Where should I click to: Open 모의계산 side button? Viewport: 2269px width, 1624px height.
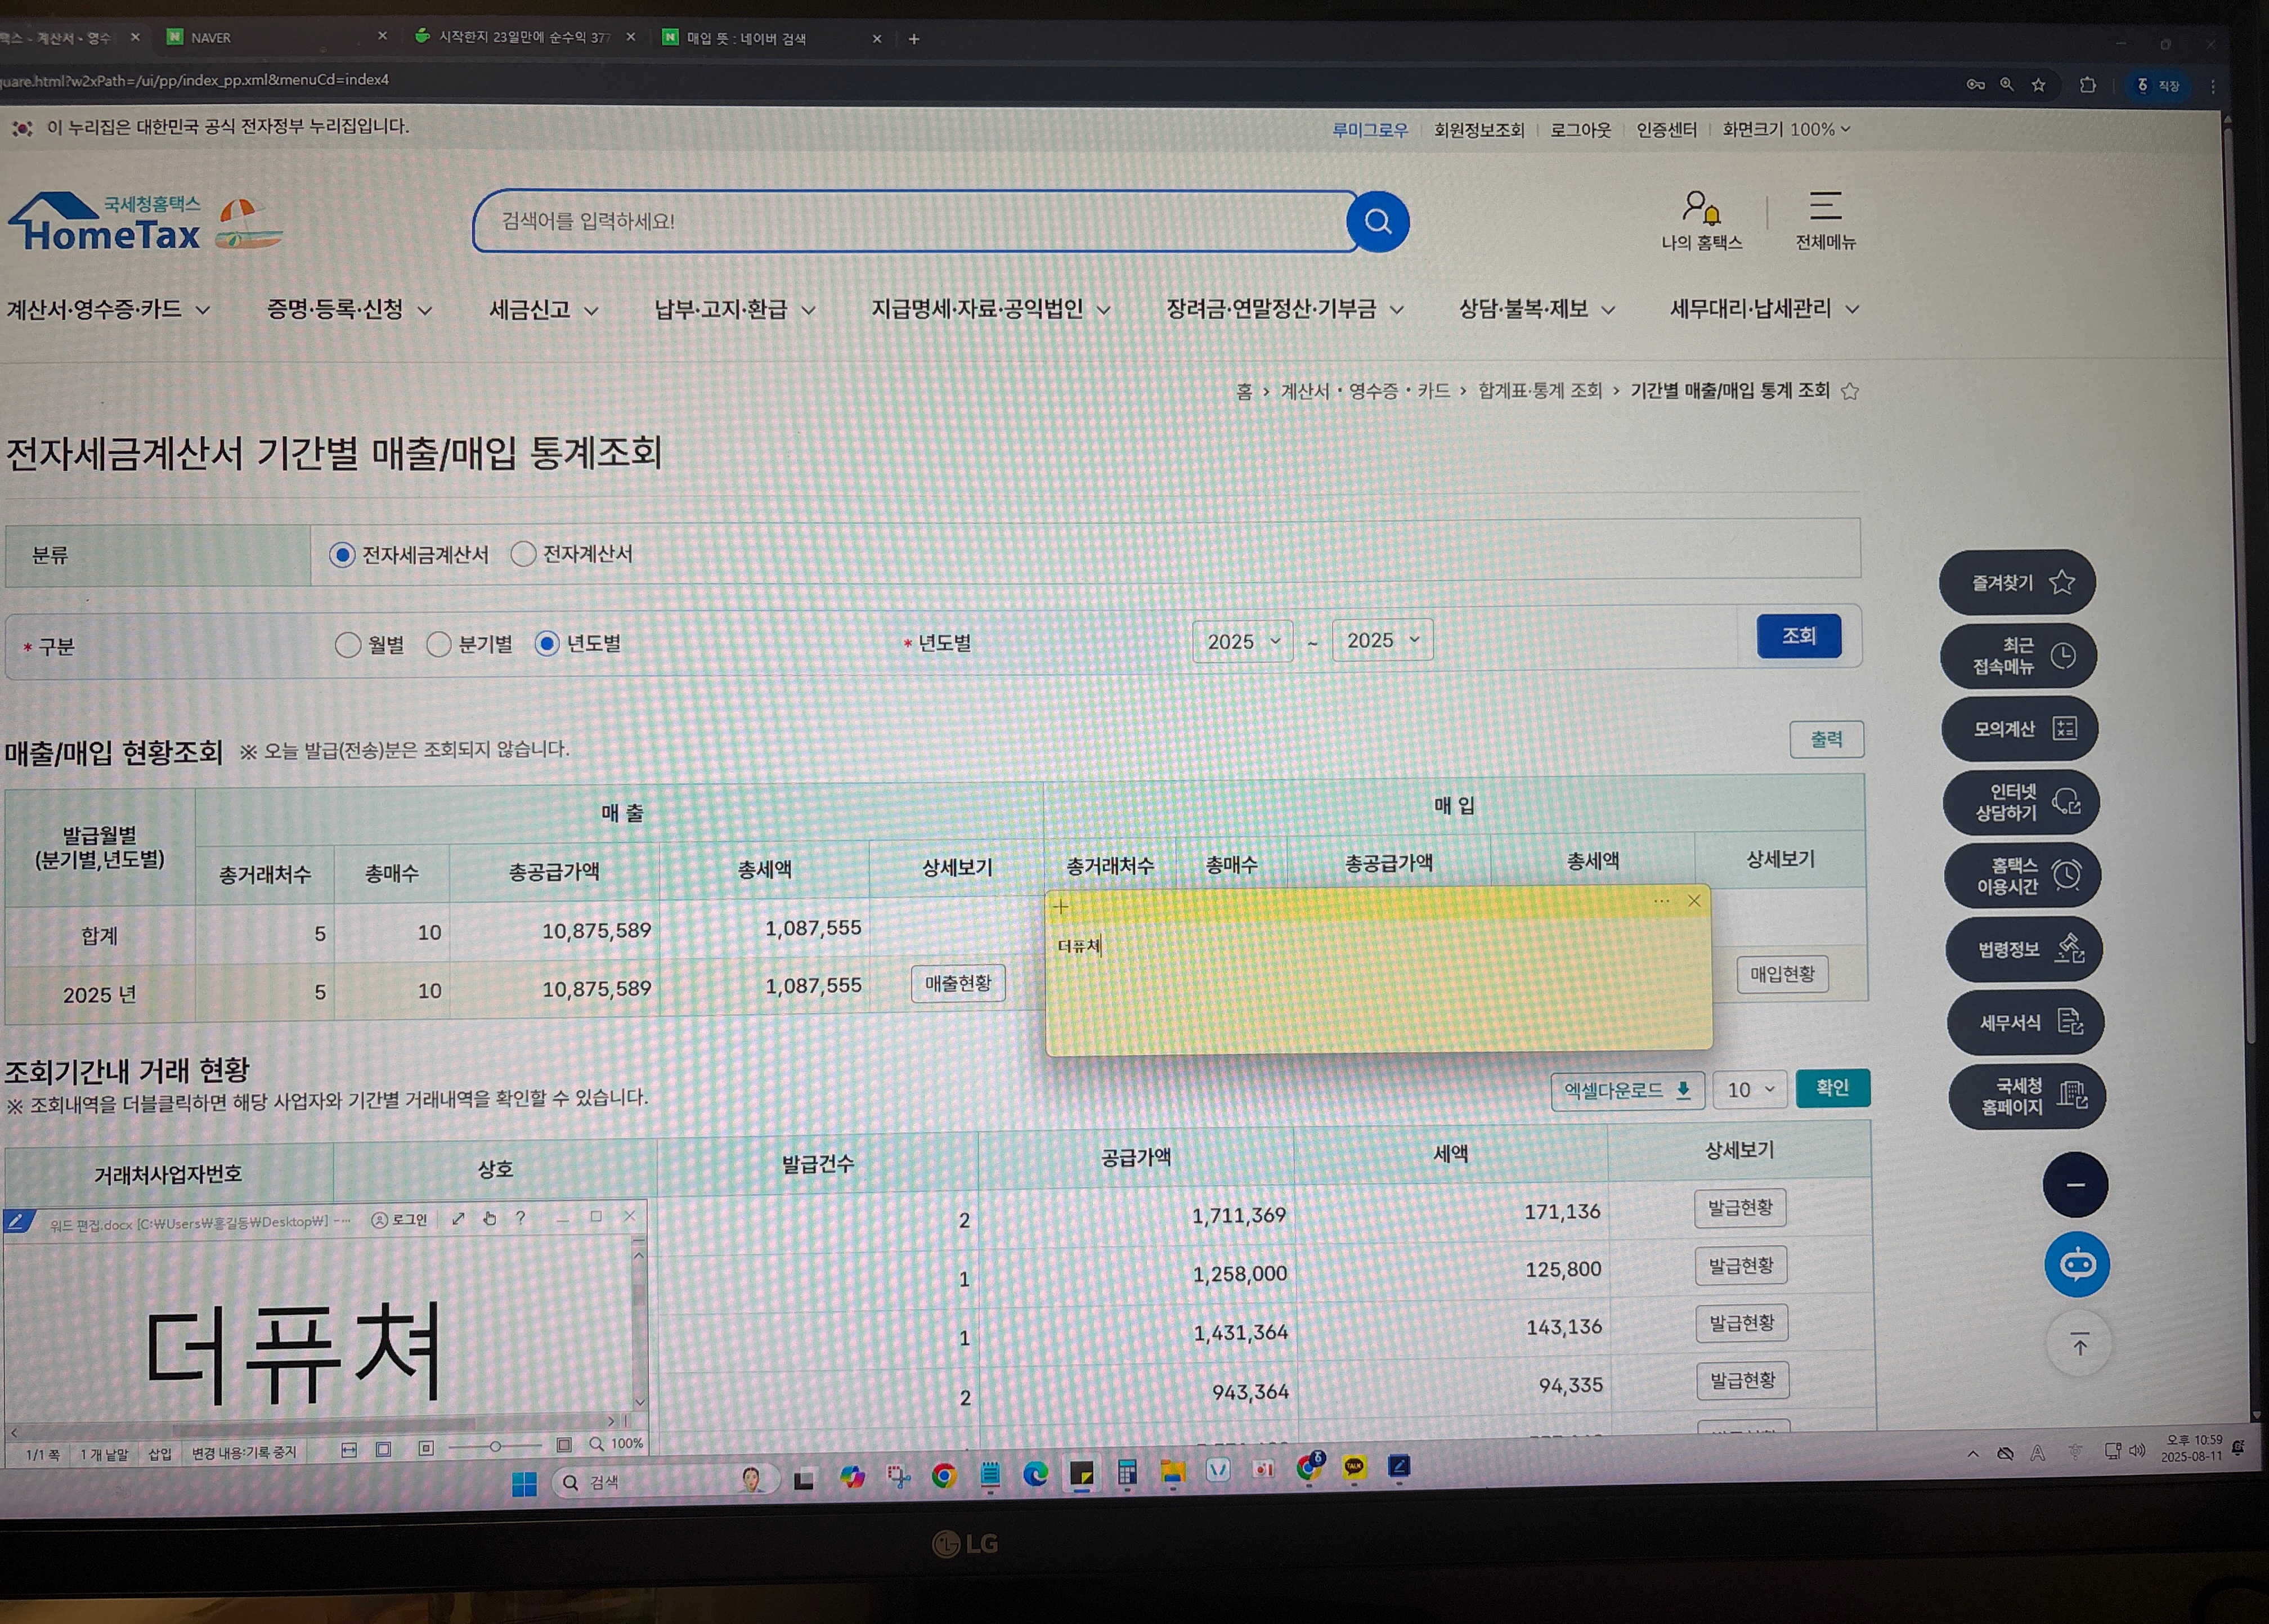[2020, 729]
